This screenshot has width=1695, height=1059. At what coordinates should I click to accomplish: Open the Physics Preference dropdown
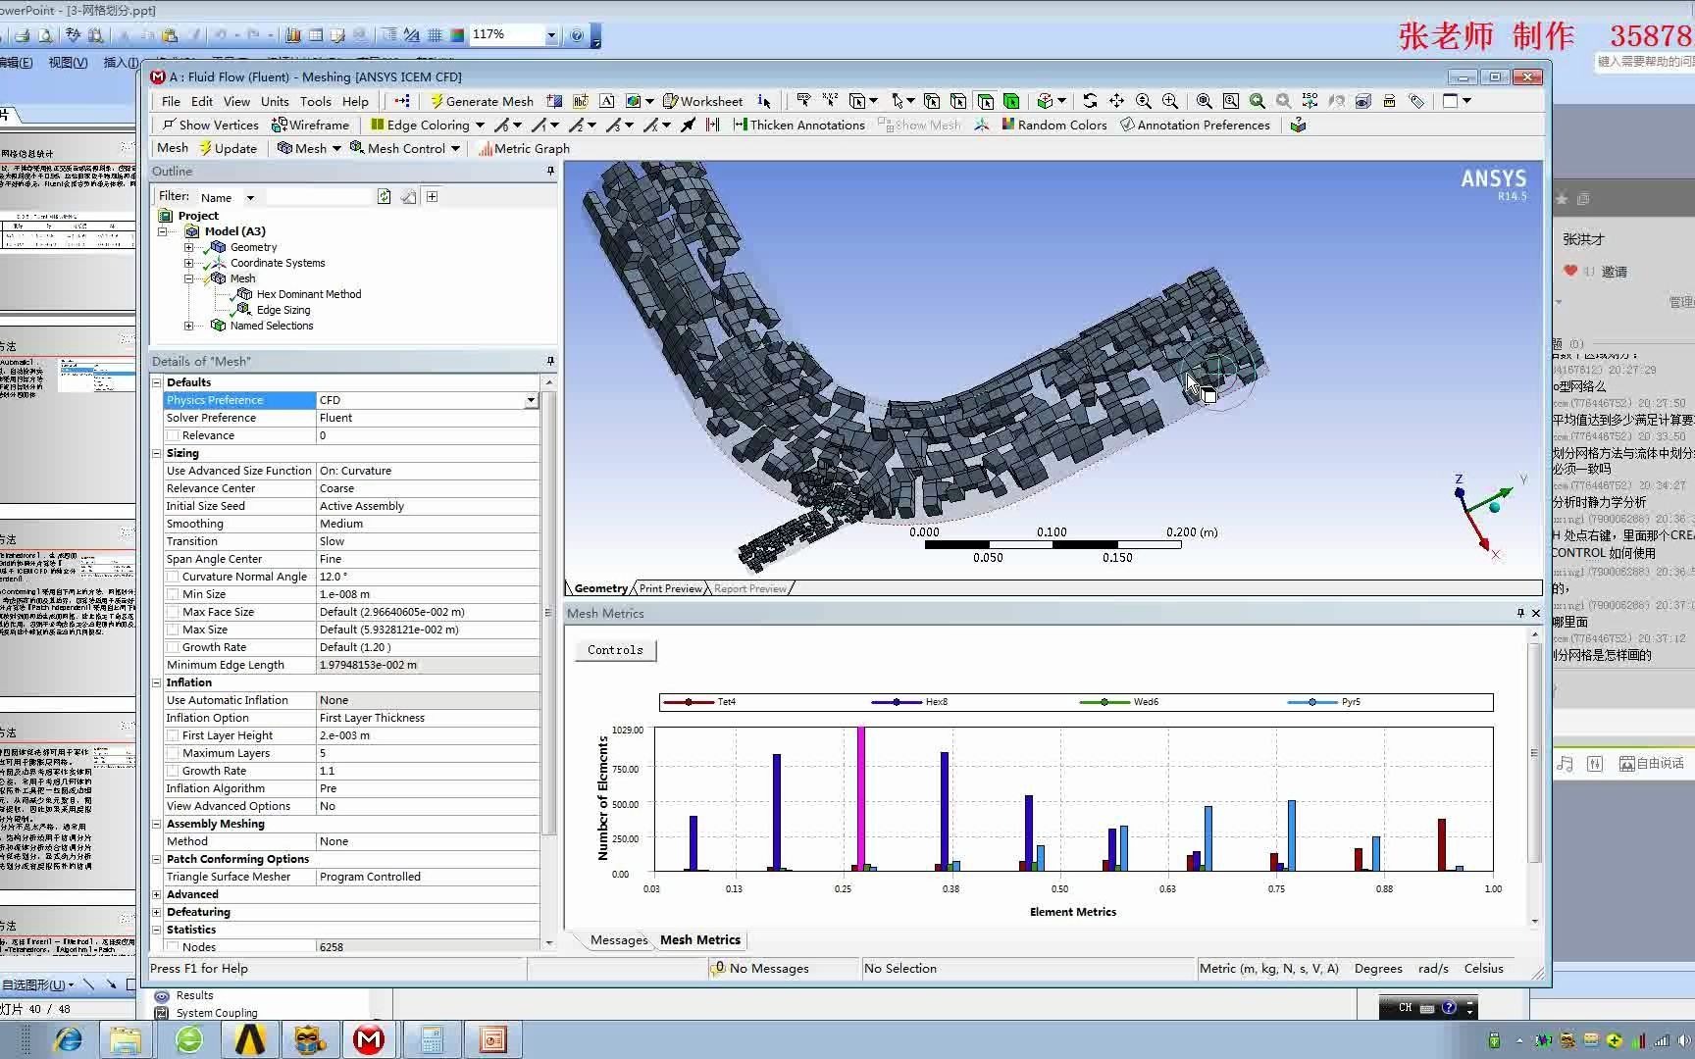click(x=530, y=400)
